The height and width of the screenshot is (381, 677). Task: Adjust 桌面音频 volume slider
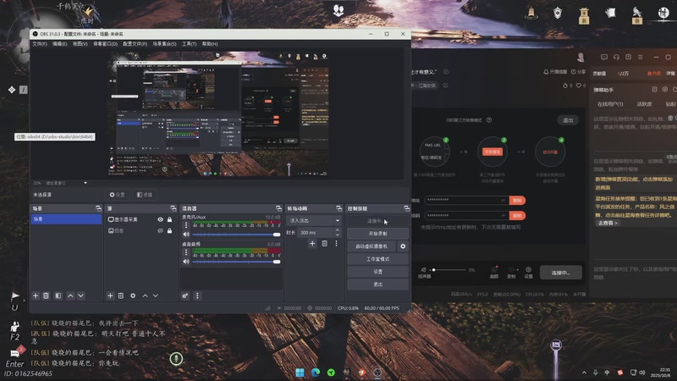coord(236,262)
